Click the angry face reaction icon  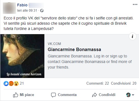11,84
